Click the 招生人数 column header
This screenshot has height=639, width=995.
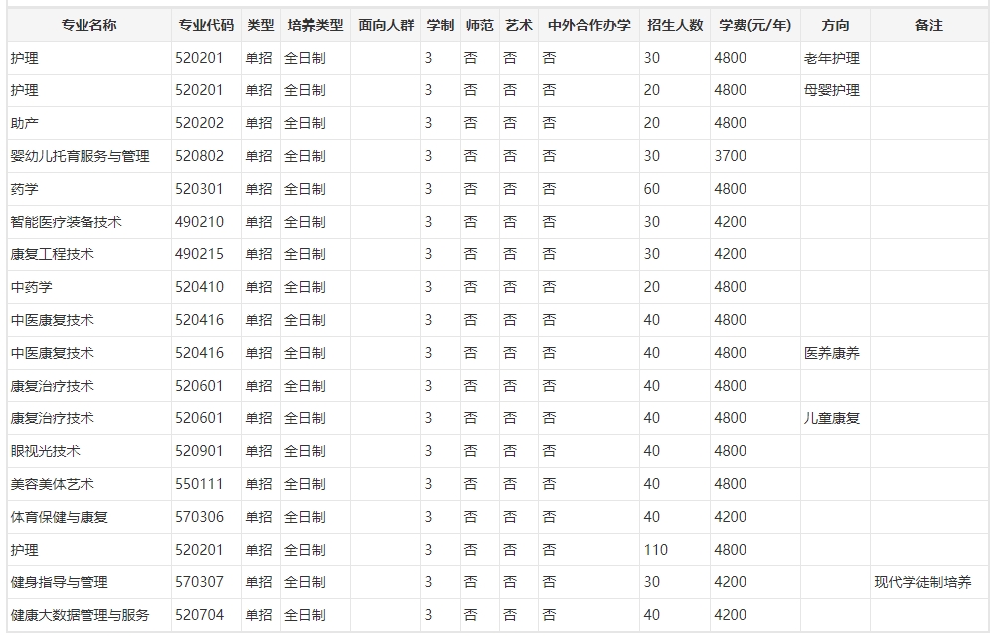674,25
